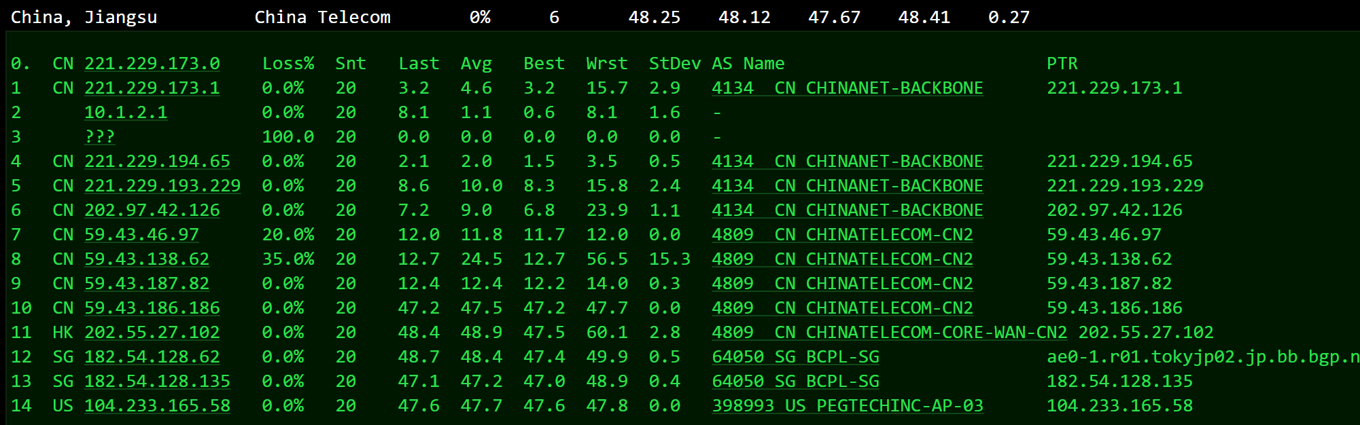Image resolution: width=1360 pixels, height=425 pixels.
Task: Open AS 4809 CHINATELECOM-CORE-WAN-CN2 link
Action: pos(890,333)
